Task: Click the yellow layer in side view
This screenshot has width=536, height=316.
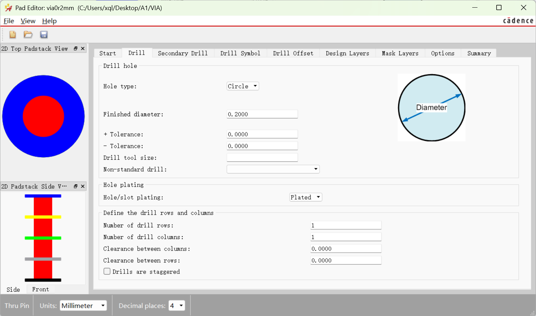Action: pos(43,217)
